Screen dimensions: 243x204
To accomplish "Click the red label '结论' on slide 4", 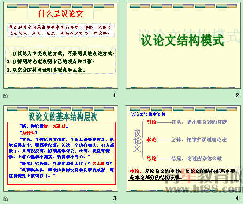I will tap(151, 158).
